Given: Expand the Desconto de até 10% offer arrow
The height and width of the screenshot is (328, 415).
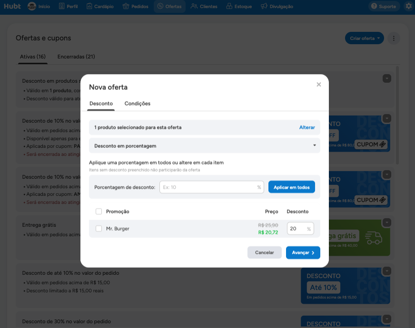Looking at the screenshot, I should tap(386, 271).
